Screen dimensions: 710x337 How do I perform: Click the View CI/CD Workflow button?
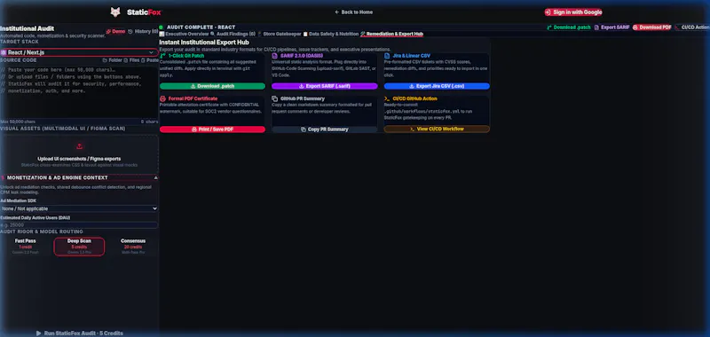[x=437, y=129]
